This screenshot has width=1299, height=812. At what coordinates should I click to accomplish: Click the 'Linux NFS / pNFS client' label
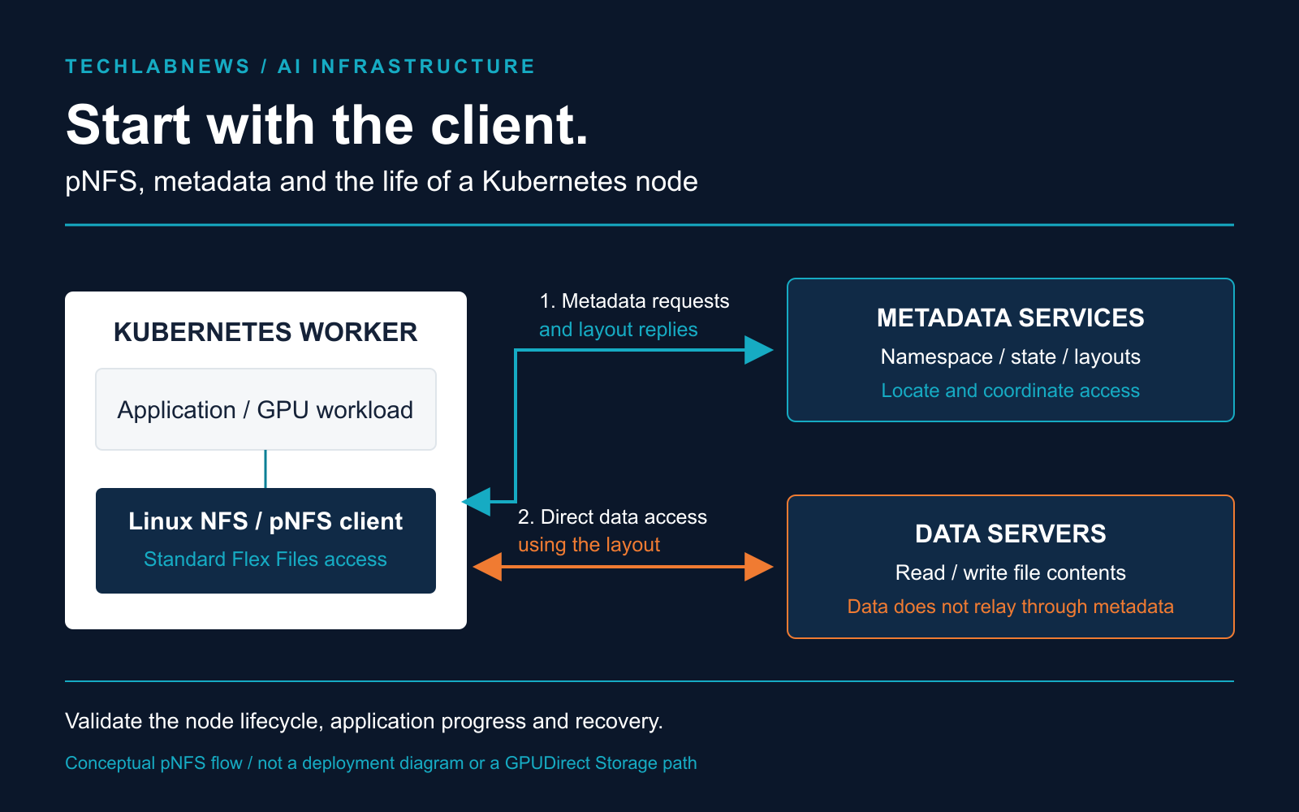[x=265, y=521]
